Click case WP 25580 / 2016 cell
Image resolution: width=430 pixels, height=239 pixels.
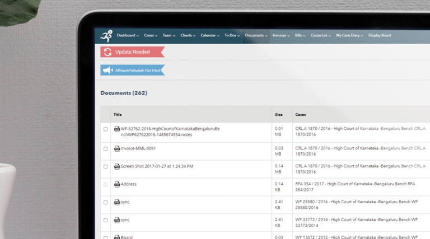(x=357, y=204)
